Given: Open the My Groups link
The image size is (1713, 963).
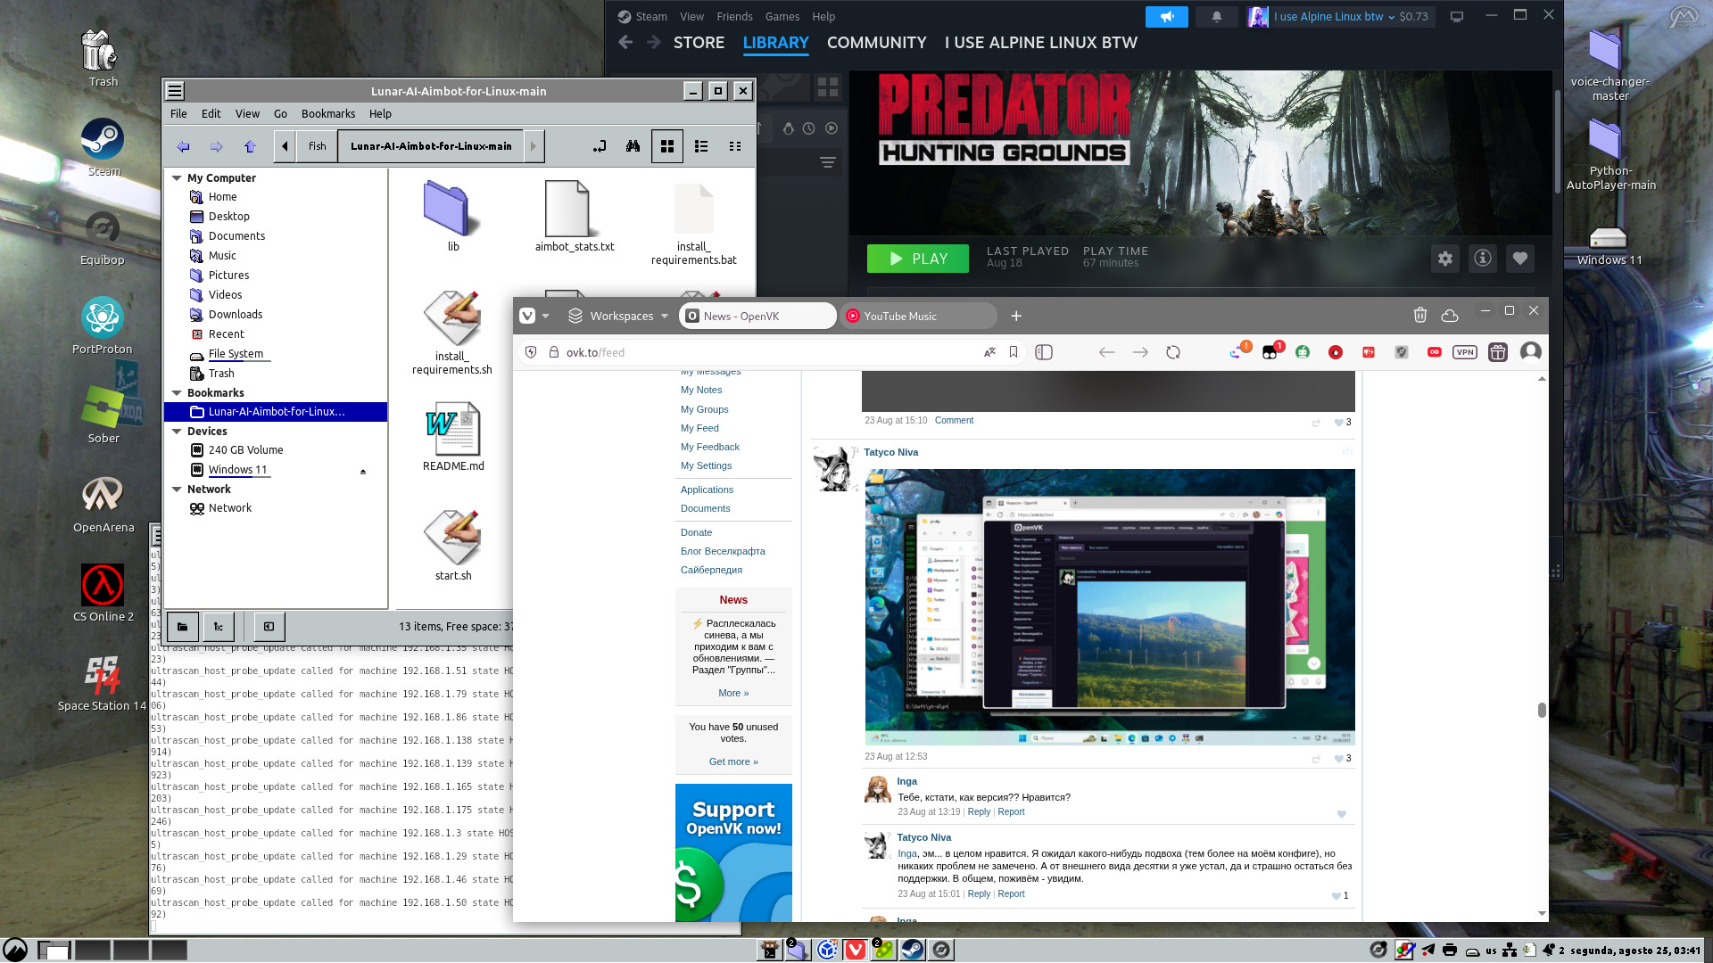Looking at the screenshot, I should coord(704,409).
